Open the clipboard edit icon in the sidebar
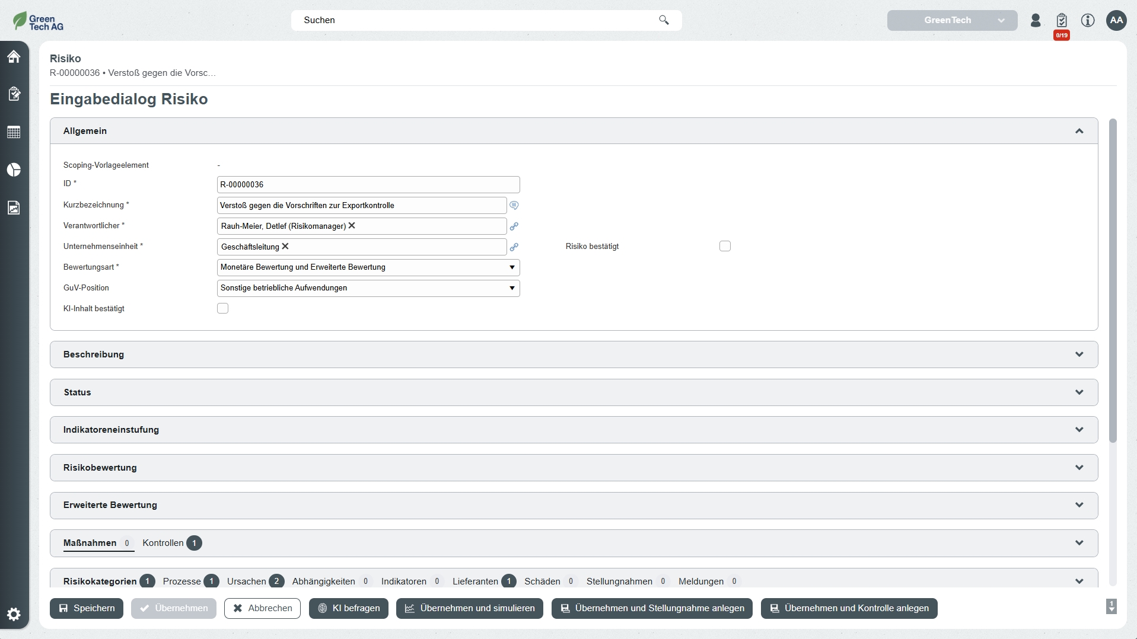This screenshot has width=1137, height=639. 14,94
